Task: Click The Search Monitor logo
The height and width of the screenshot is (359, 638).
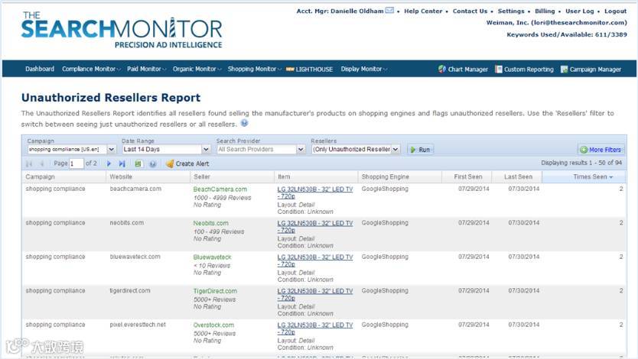Action: (x=122, y=31)
